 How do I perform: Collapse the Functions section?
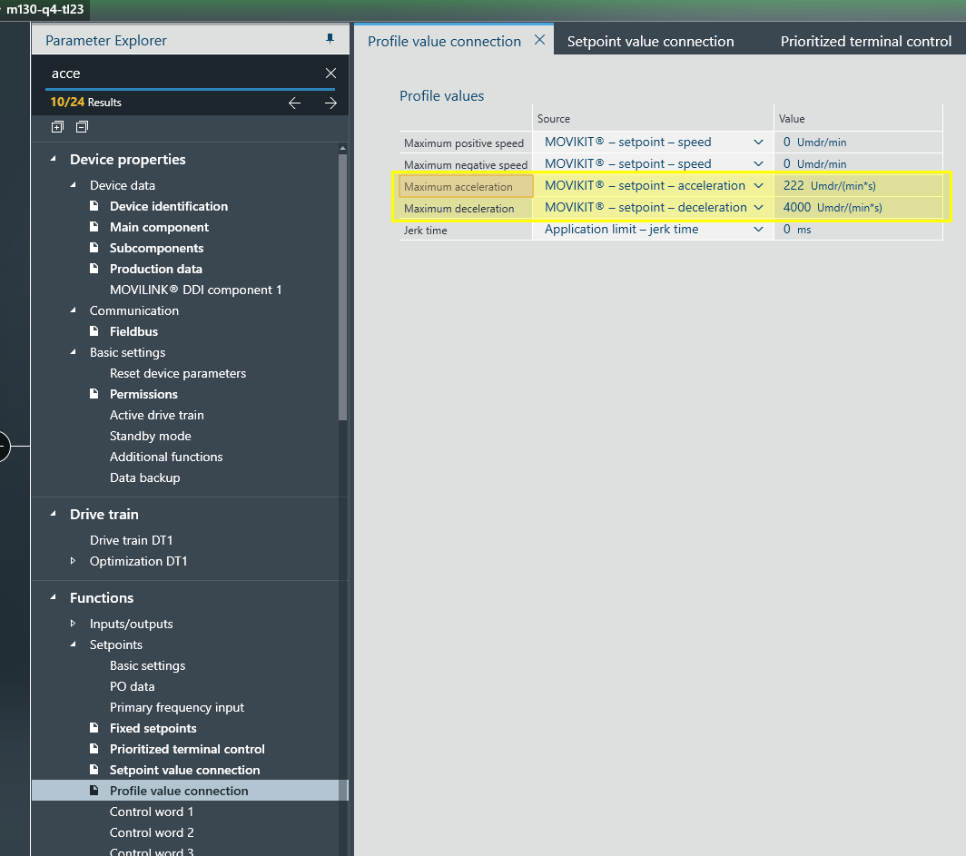coord(54,597)
